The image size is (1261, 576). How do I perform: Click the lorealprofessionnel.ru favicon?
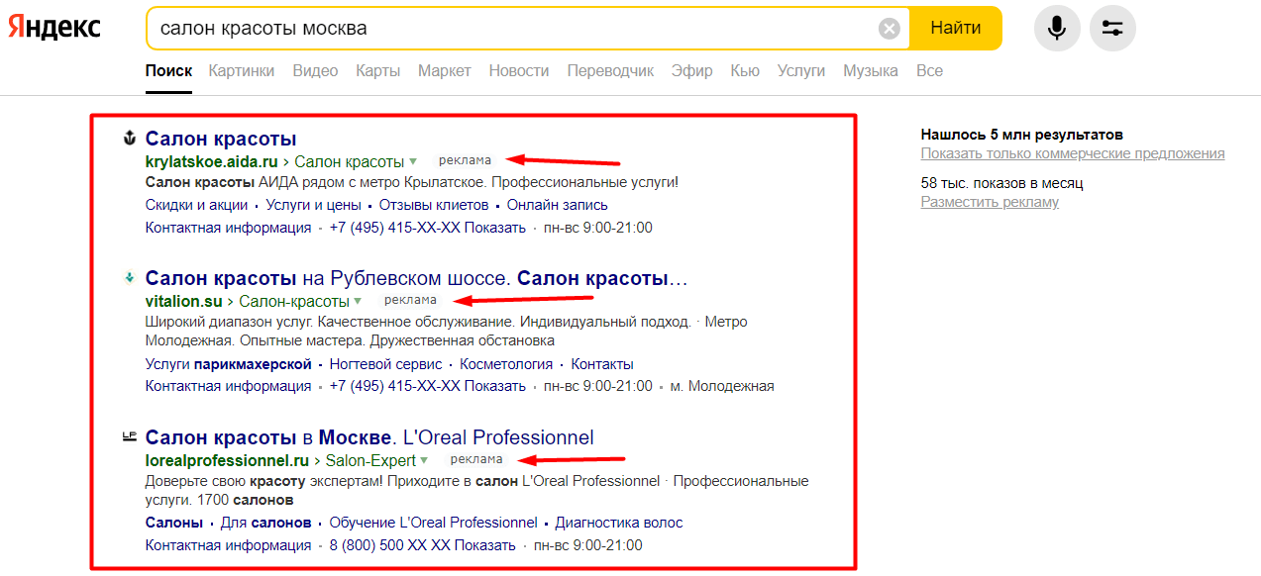[x=128, y=435]
